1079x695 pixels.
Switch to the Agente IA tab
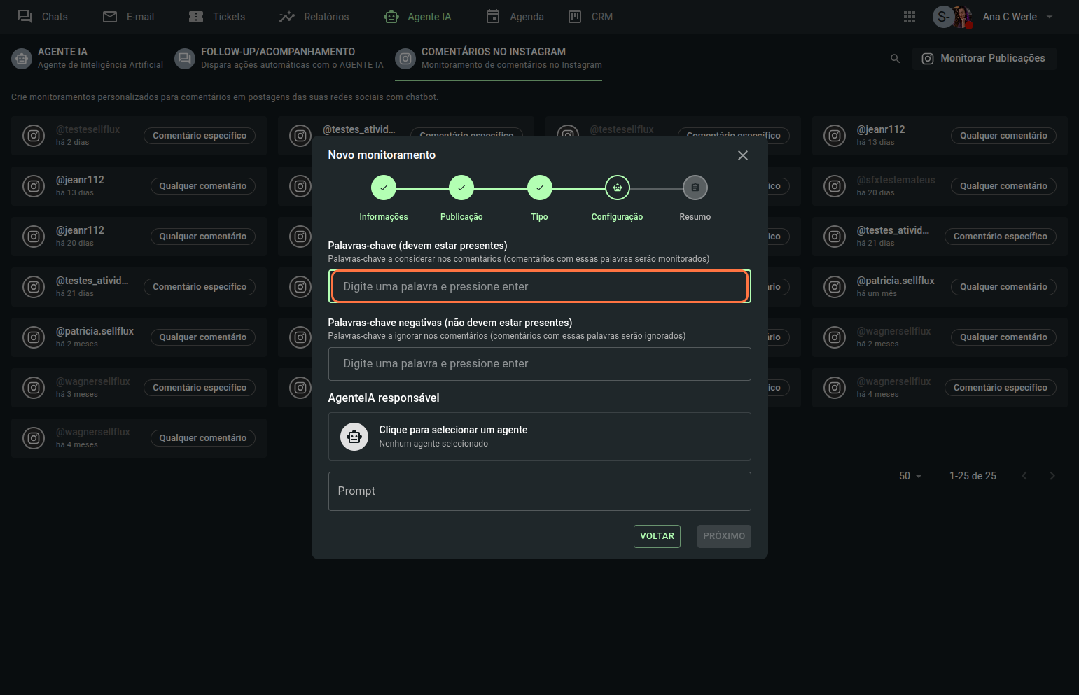coord(87,58)
